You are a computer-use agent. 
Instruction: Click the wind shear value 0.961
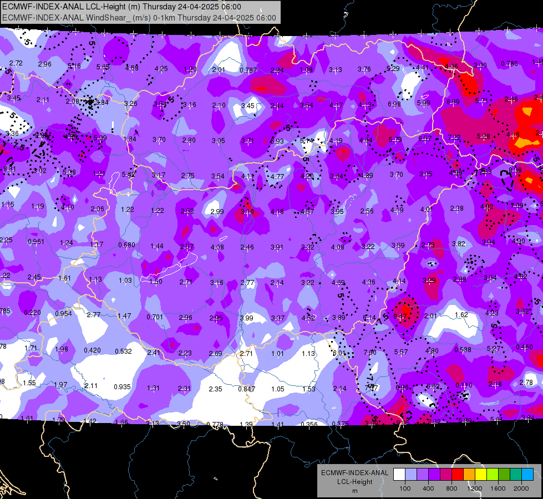(36, 241)
